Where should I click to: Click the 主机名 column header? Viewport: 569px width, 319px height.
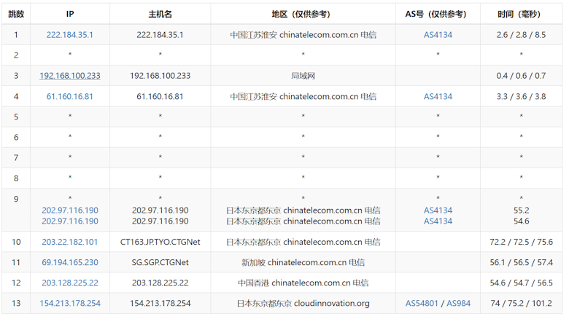pos(160,14)
